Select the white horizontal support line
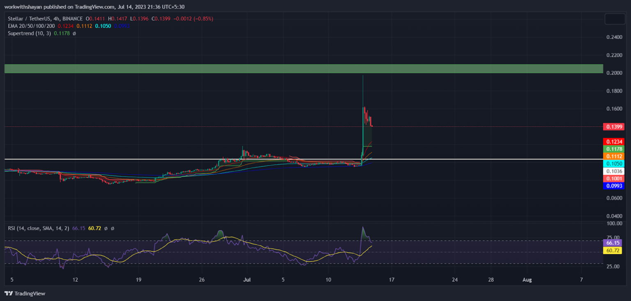631x301 pixels. pos(164,159)
